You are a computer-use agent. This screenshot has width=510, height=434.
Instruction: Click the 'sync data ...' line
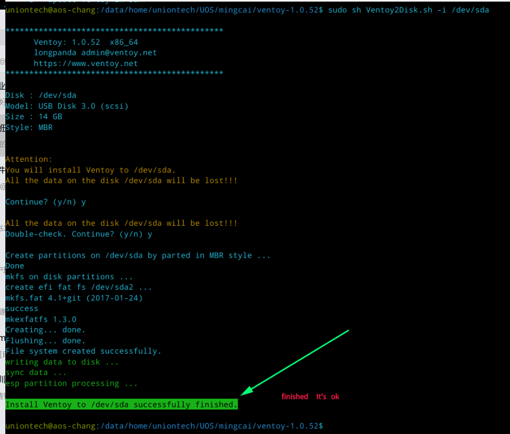click(x=36, y=373)
